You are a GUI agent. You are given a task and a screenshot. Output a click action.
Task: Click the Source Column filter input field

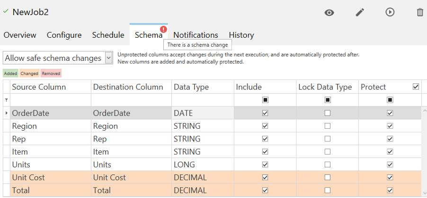pyautogui.click(x=50, y=100)
